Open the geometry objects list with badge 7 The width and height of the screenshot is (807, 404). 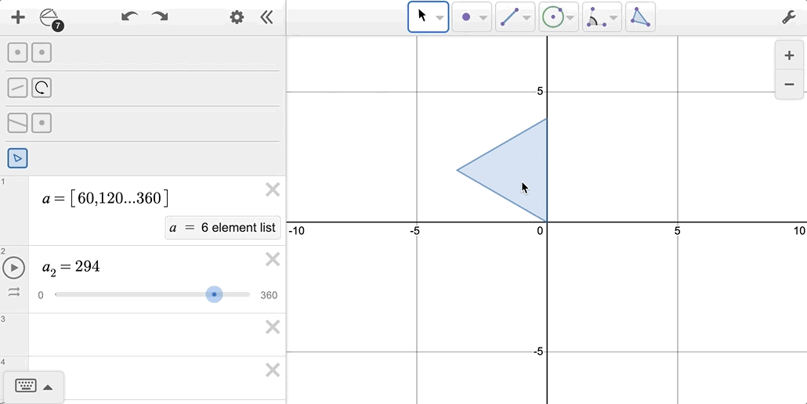[x=49, y=18]
